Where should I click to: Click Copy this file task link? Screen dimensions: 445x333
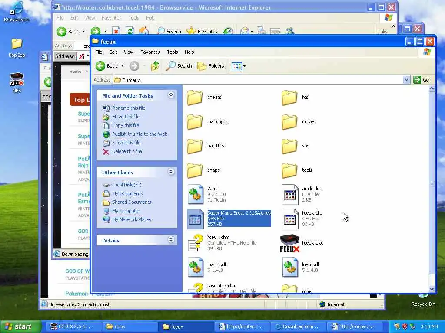126,125
